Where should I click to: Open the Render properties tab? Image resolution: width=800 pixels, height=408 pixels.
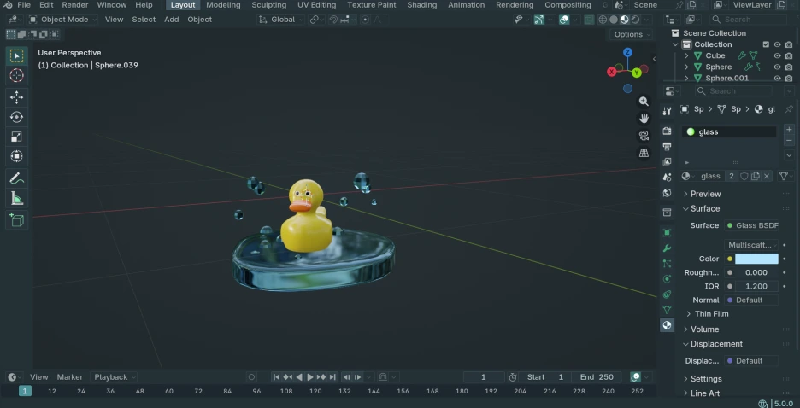667,131
